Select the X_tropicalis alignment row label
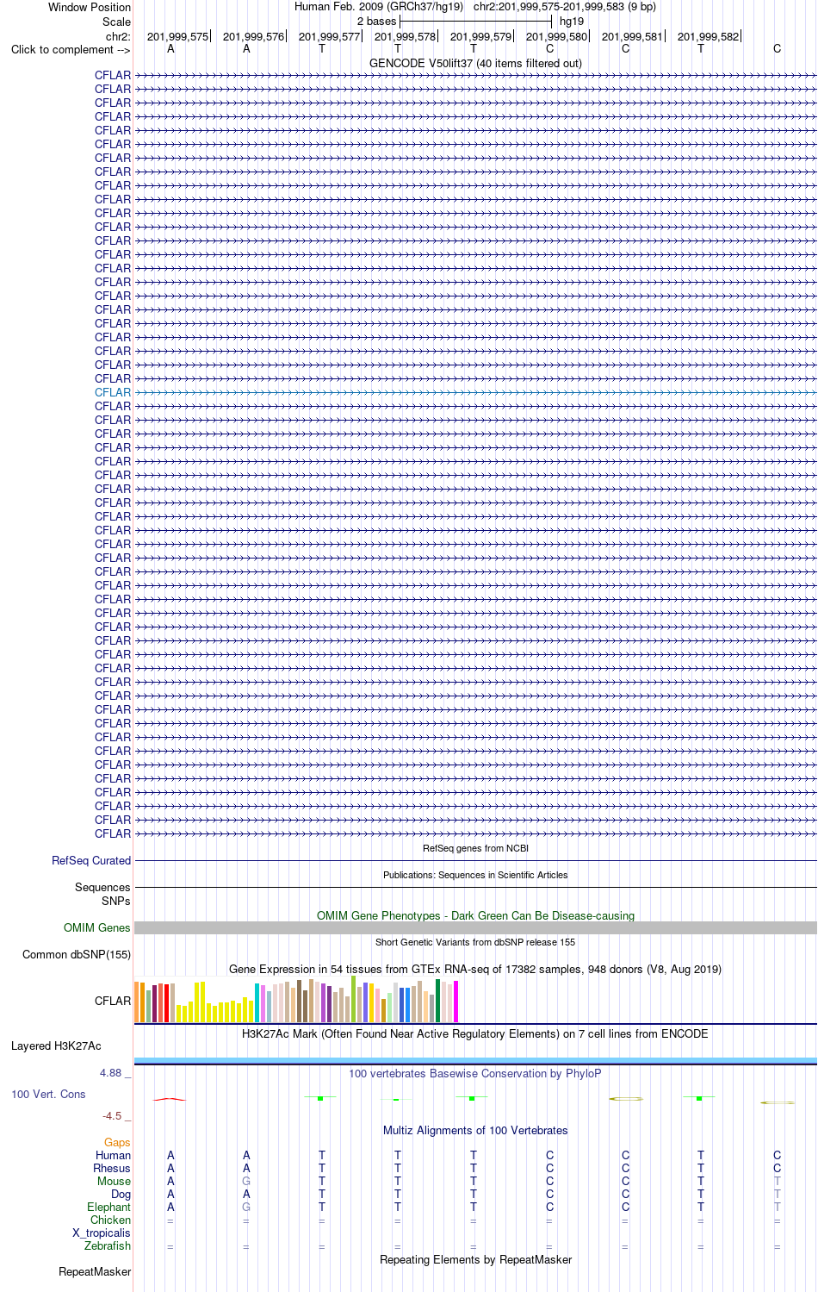818x1292 pixels. click(x=102, y=1233)
